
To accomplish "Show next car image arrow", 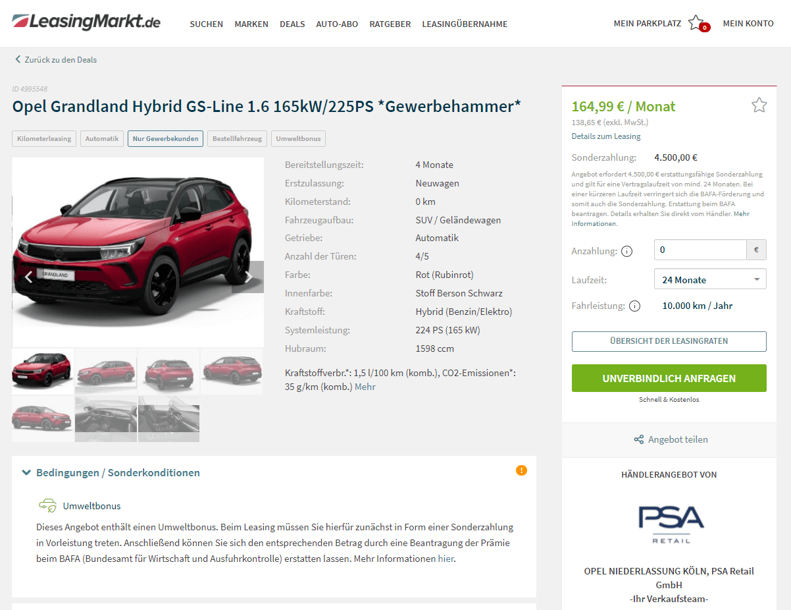I will click(x=248, y=277).
